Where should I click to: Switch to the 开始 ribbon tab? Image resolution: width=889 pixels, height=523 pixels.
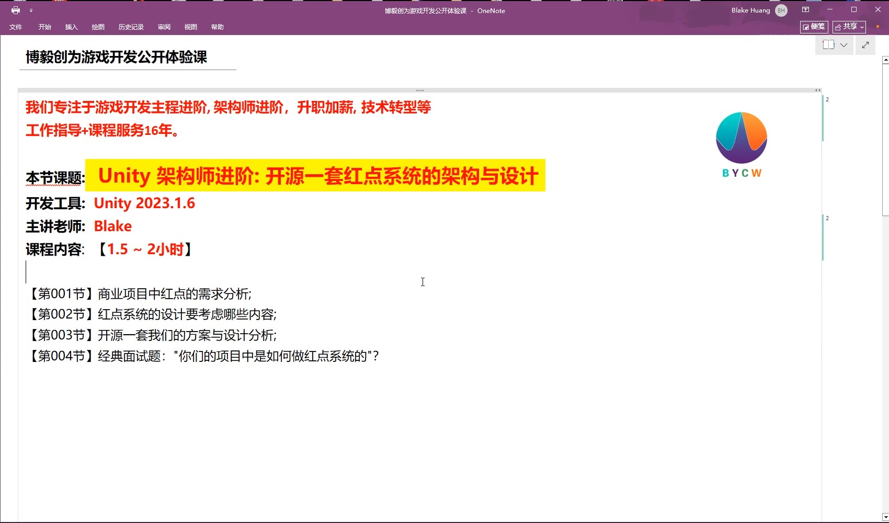(44, 27)
